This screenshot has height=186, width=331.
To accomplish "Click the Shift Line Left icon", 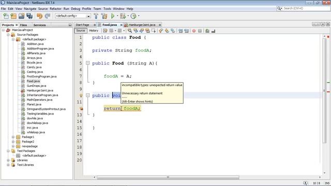I will (180, 31).
